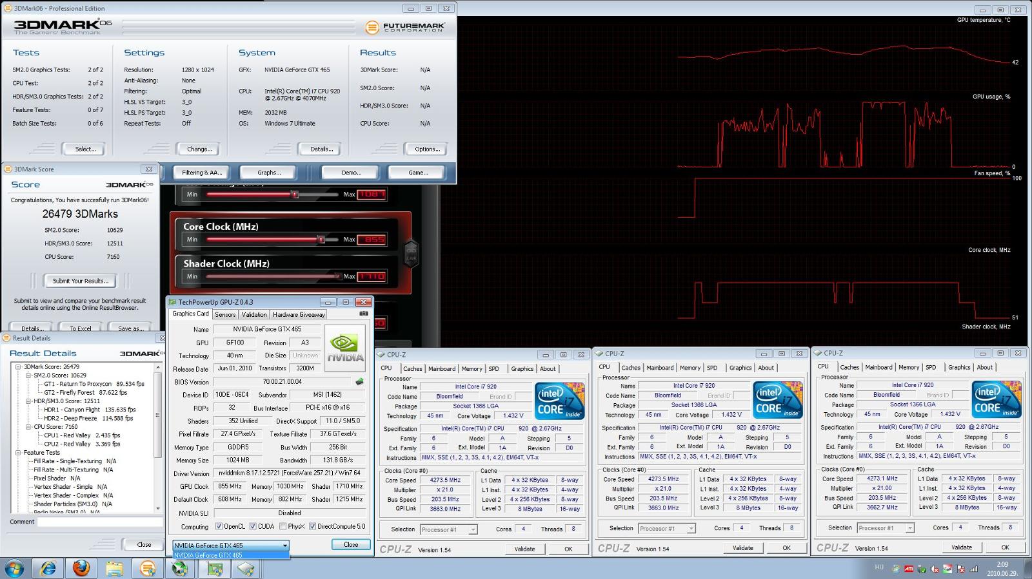Select GT1 - Return To Proxycon result row
Screen dimensions: 1032x579
pos(94,384)
